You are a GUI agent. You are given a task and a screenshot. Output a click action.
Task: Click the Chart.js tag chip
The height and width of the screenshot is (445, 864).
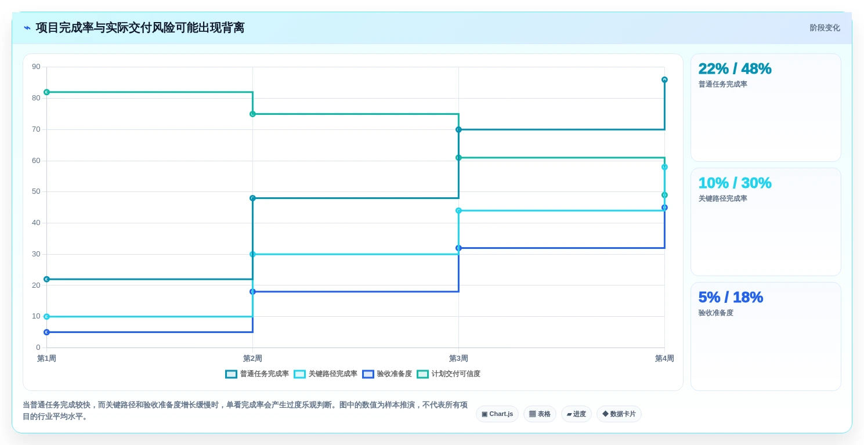(497, 414)
